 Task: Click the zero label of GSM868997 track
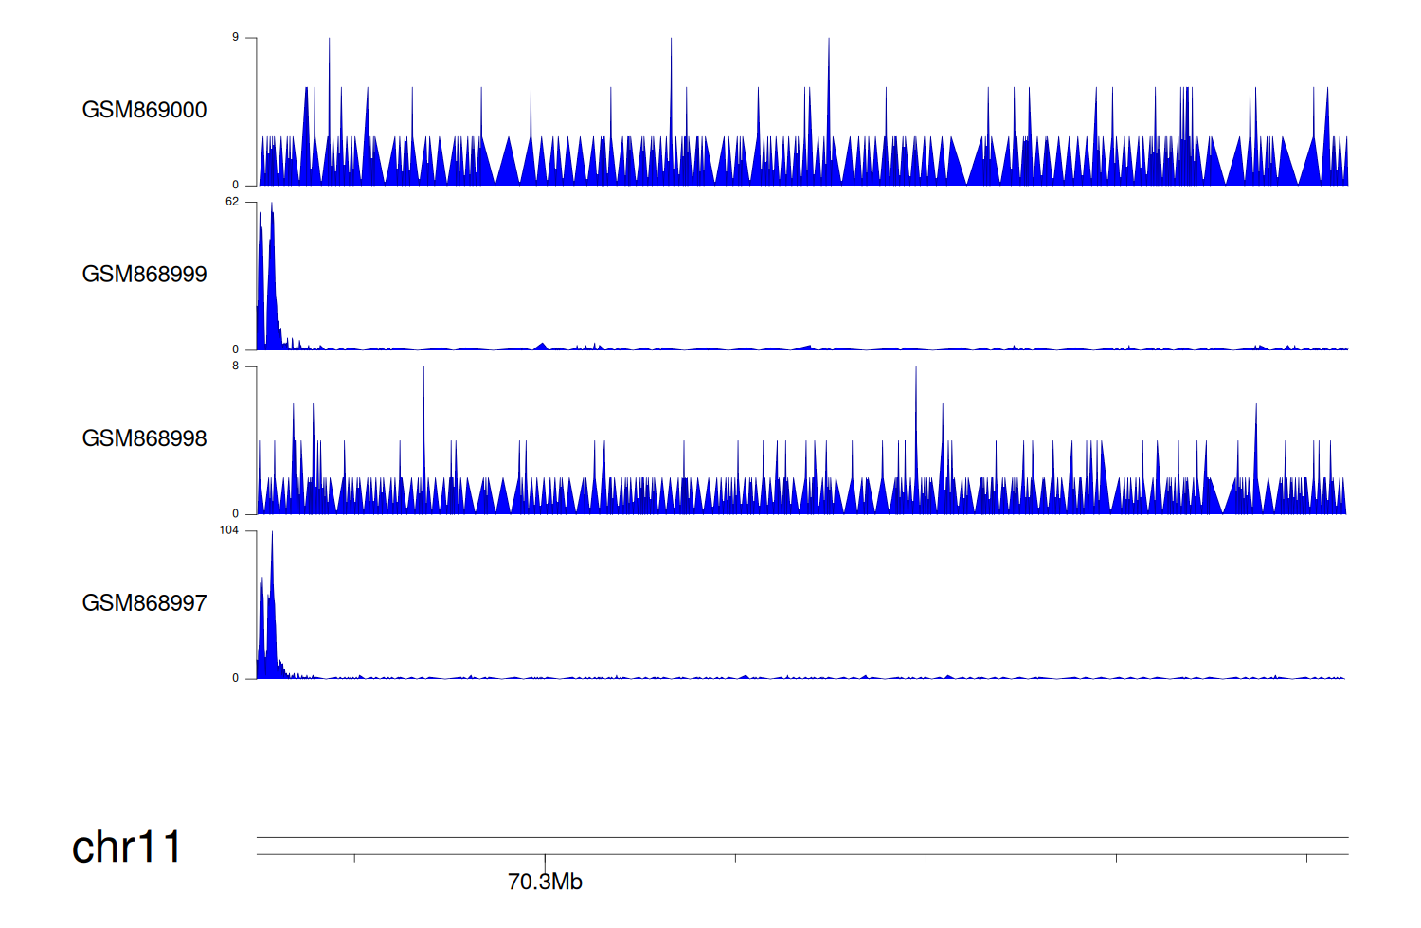click(x=236, y=678)
